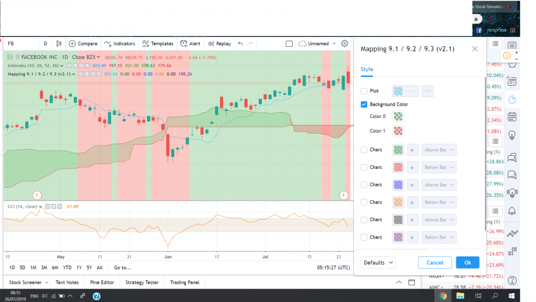The width and height of the screenshot is (536, 302).
Task: Open the Defaults dropdown
Action: tap(378, 263)
